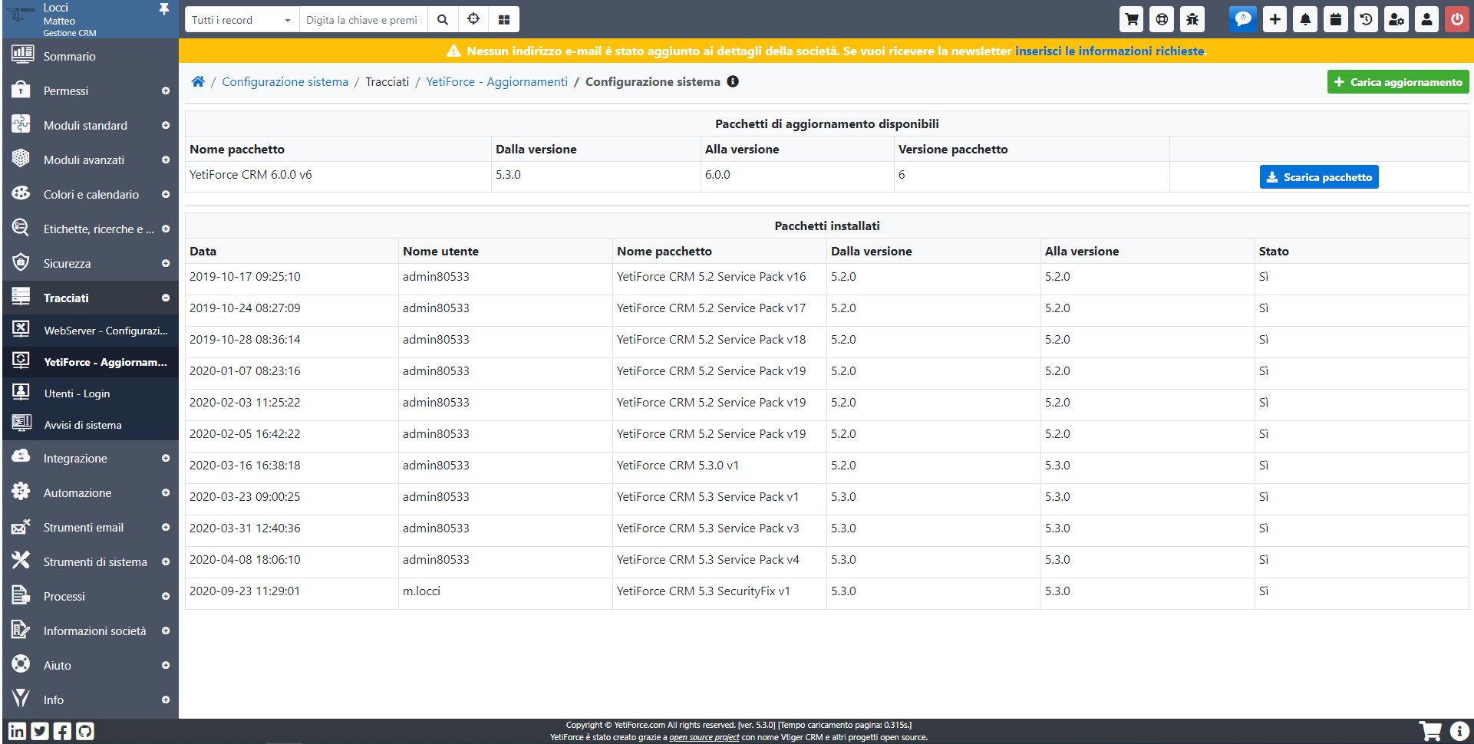Pin the sidebar with the pin icon

point(163,8)
